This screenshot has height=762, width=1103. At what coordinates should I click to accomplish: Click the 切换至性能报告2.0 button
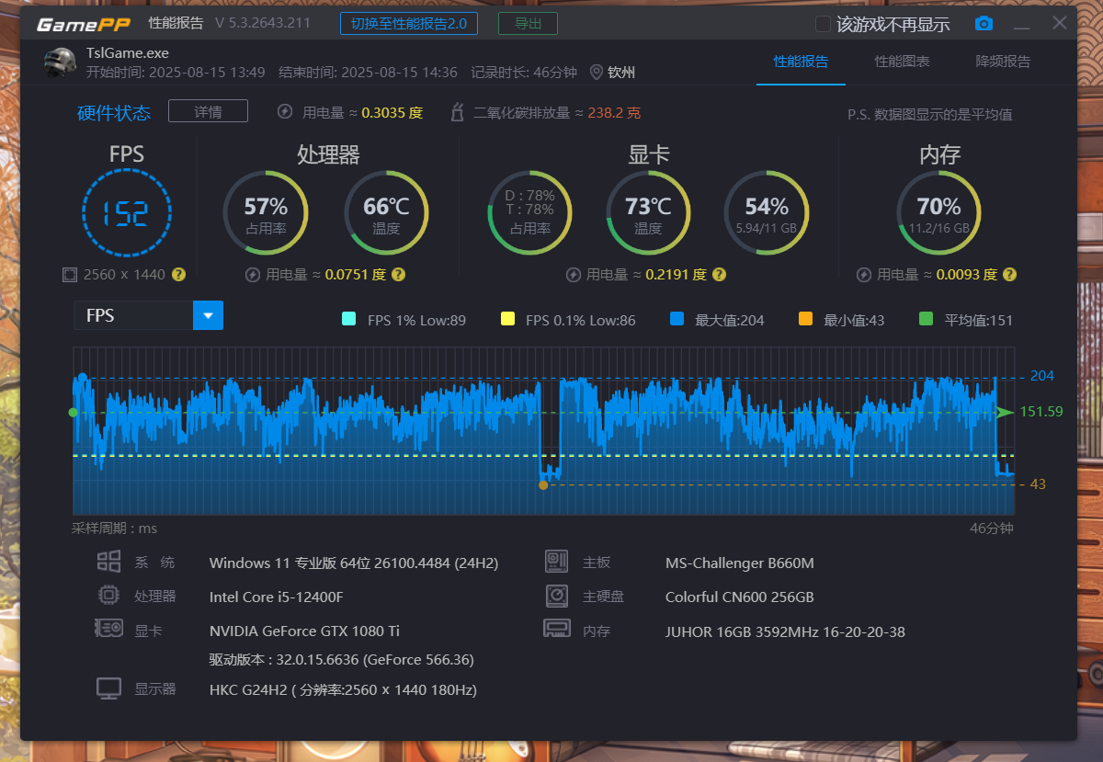408,24
